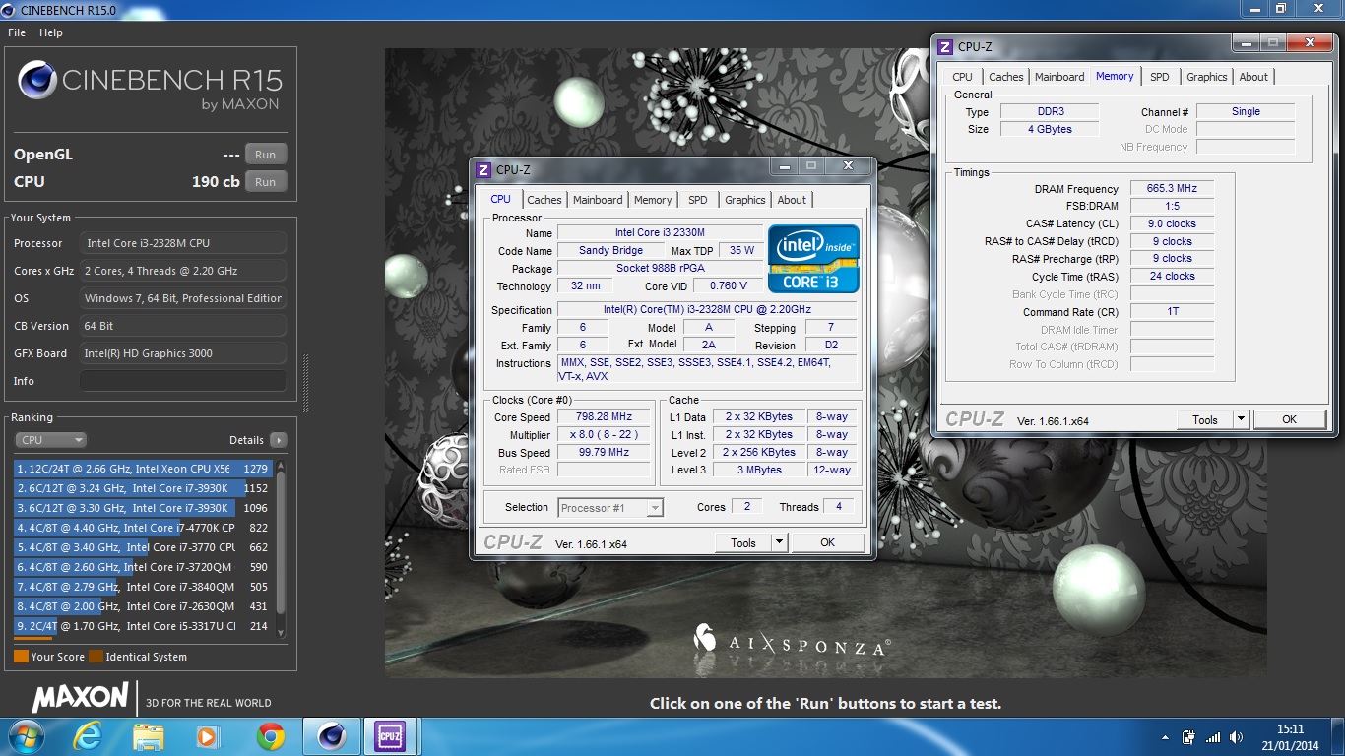Switch to Cinebench taskbar icon
This screenshot has width=1345, height=756.
point(332,736)
